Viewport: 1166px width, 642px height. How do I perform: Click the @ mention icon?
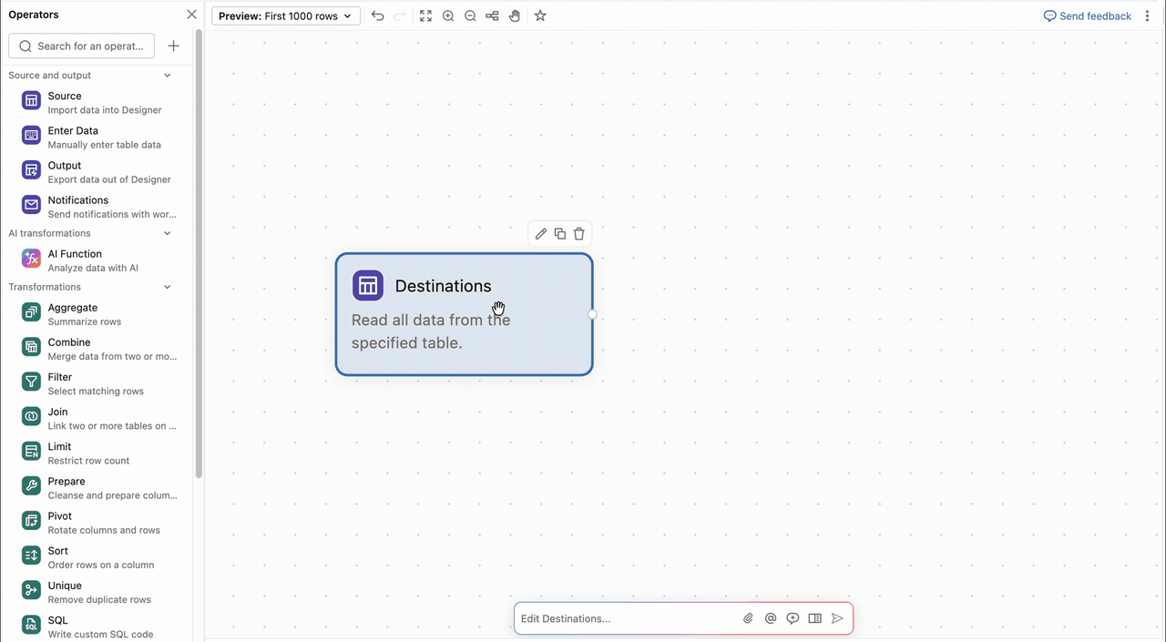click(x=771, y=618)
